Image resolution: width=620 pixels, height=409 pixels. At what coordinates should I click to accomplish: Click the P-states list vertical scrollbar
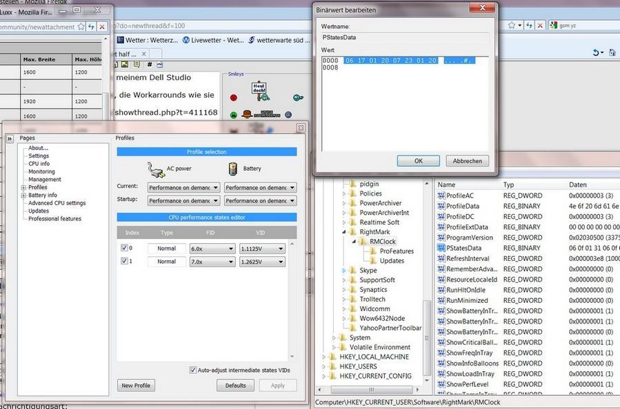point(292,300)
